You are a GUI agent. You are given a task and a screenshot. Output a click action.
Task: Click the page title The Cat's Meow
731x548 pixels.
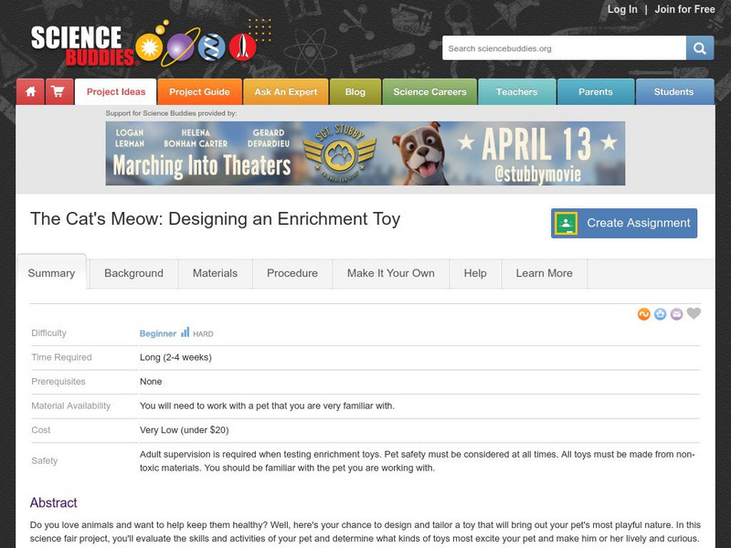pos(215,219)
